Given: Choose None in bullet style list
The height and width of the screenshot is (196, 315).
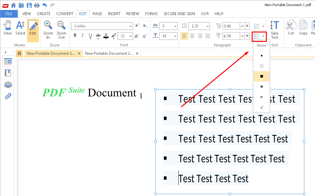Looking at the screenshot, I should coord(261,45).
